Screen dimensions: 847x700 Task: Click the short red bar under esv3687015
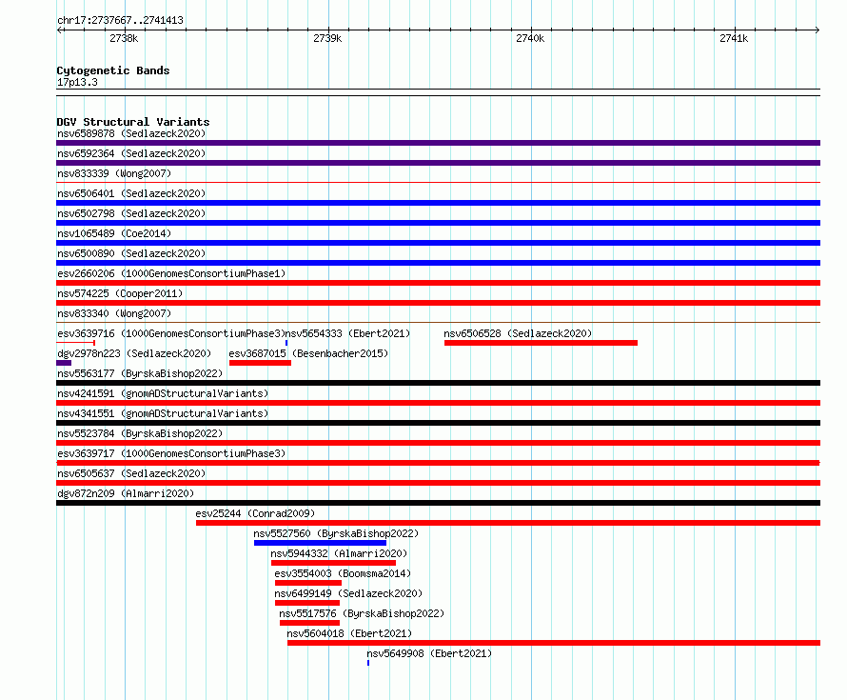point(260,363)
